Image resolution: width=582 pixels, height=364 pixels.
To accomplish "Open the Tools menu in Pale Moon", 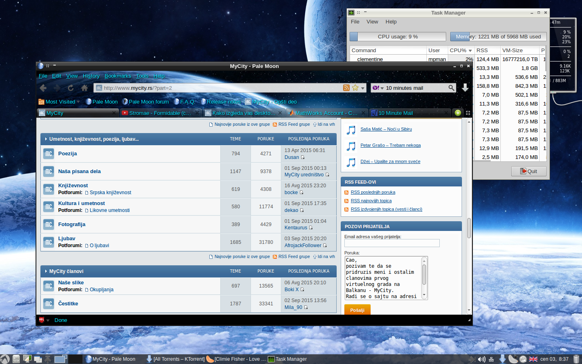I will click(x=142, y=76).
